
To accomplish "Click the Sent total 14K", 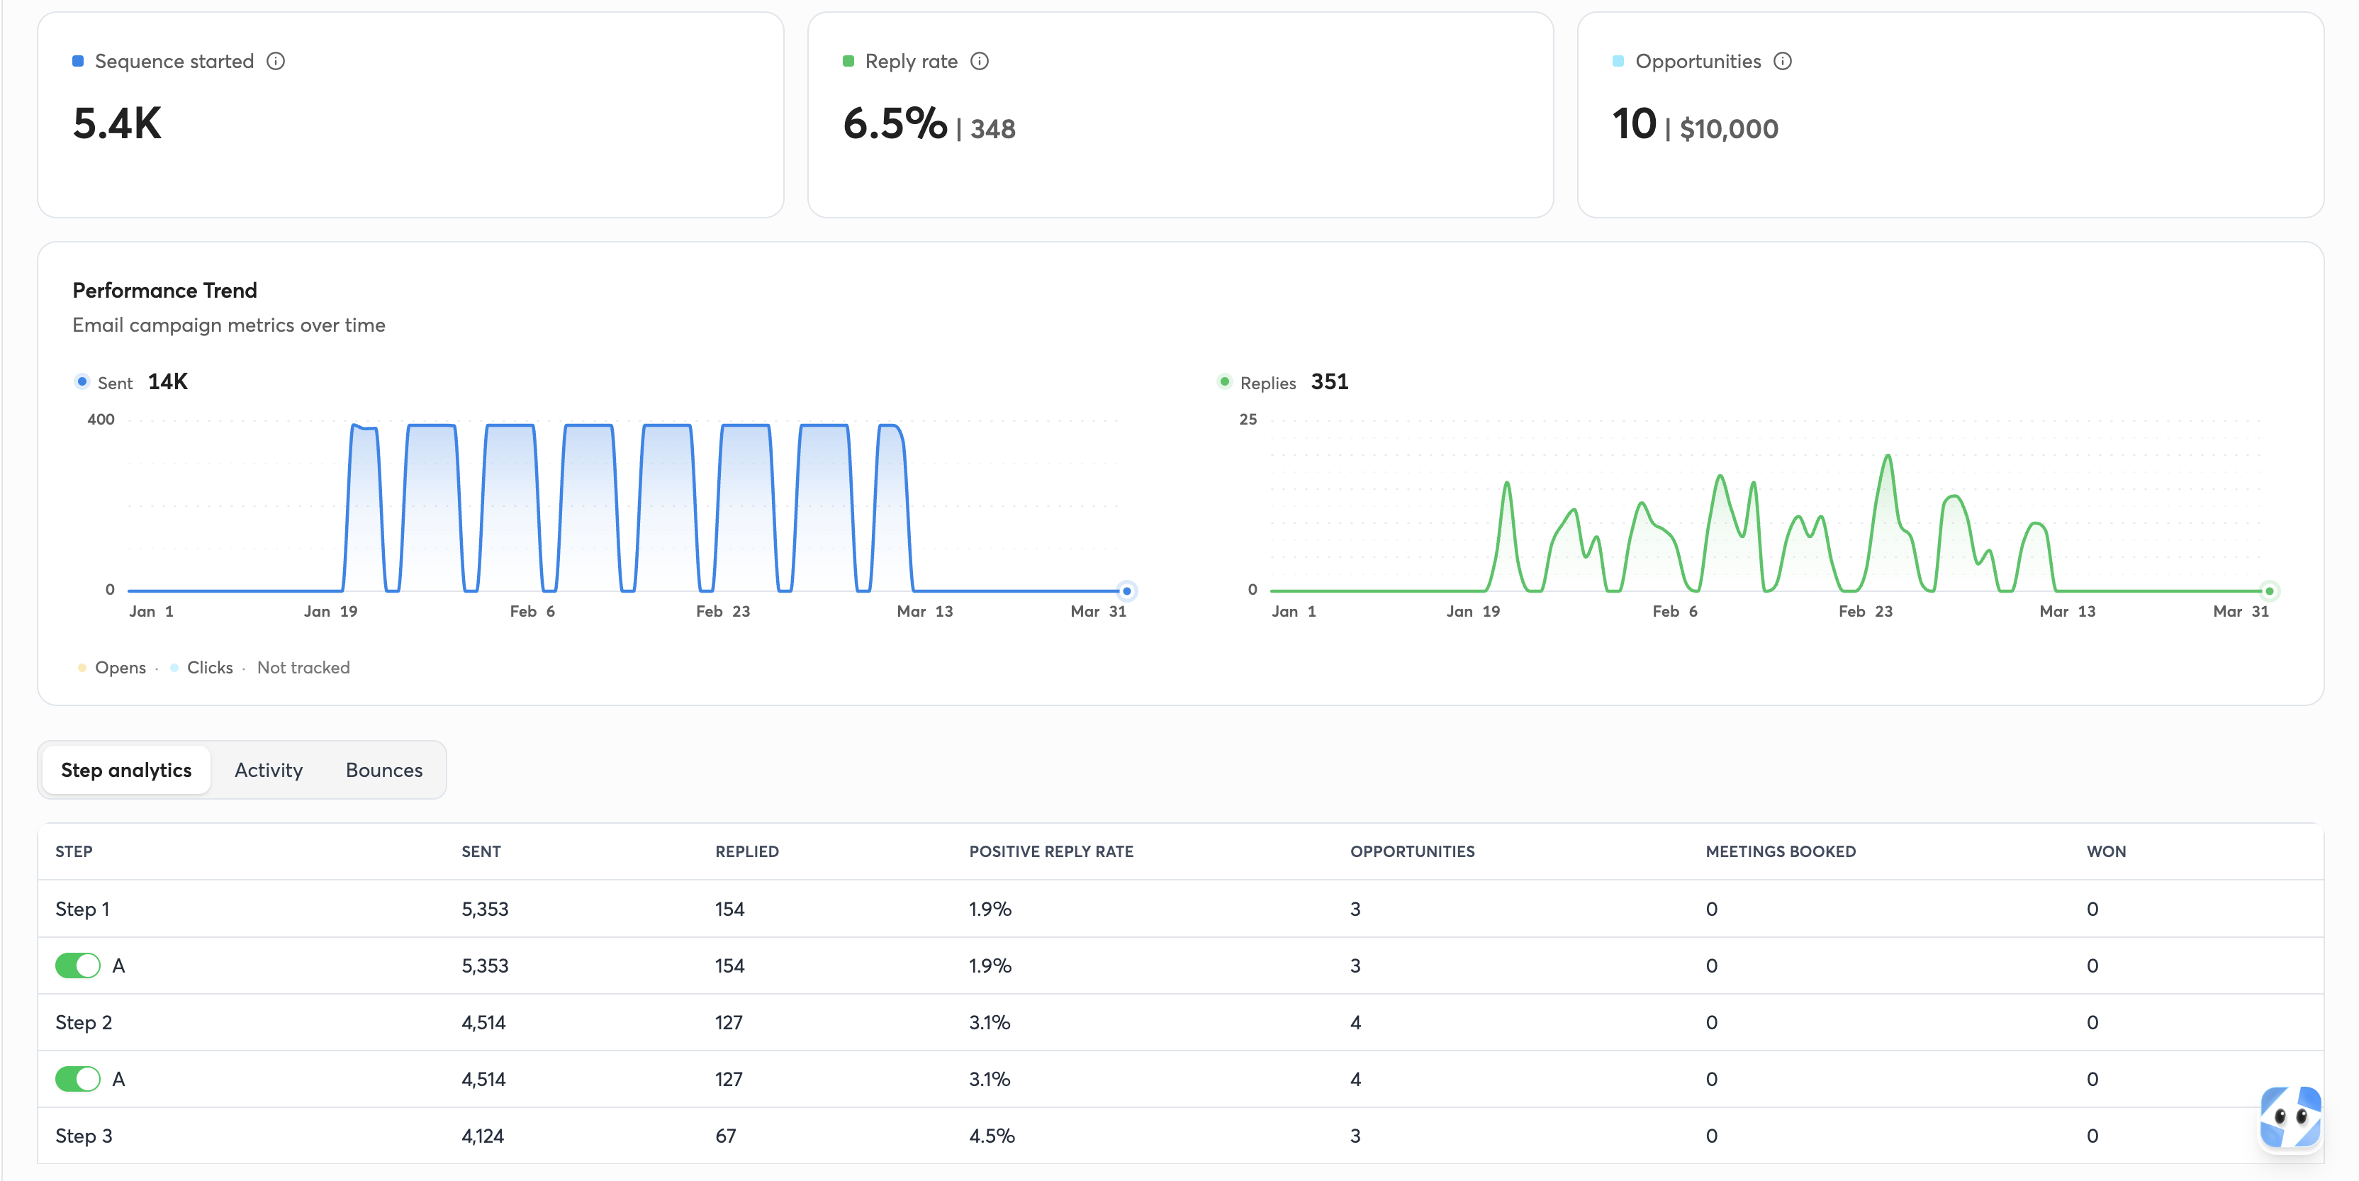I will 167,382.
